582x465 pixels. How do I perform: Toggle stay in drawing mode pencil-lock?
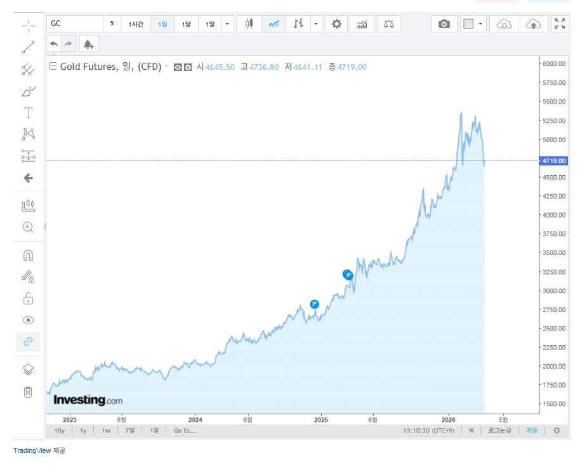pyautogui.click(x=28, y=277)
